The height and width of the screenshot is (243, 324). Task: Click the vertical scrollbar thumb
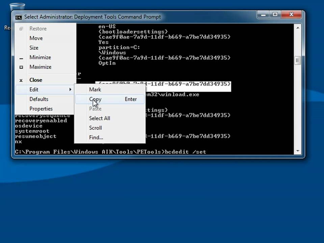(x=298, y=60)
